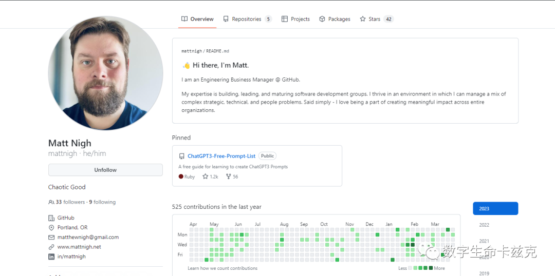Click Matt Nigh's profile avatar
The image size is (555, 276).
coord(105,73)
